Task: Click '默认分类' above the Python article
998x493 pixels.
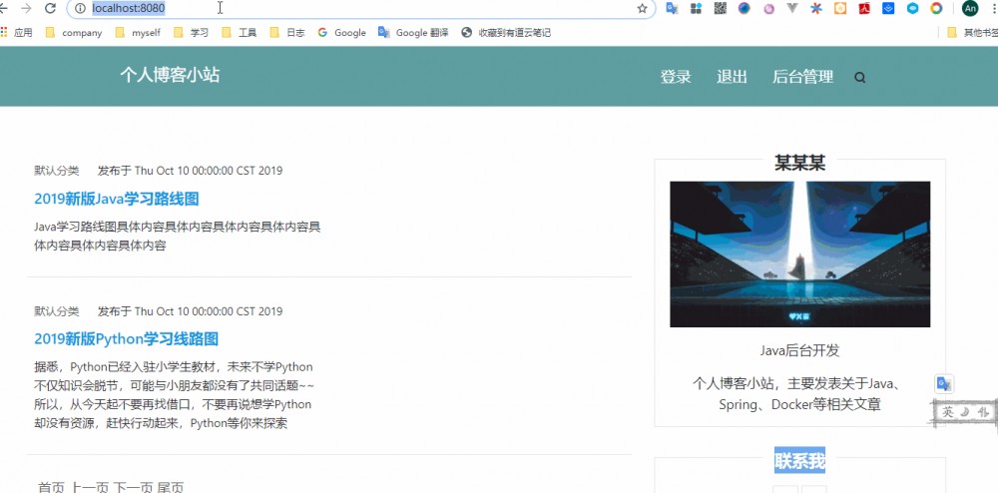Action: coord(57,311)
